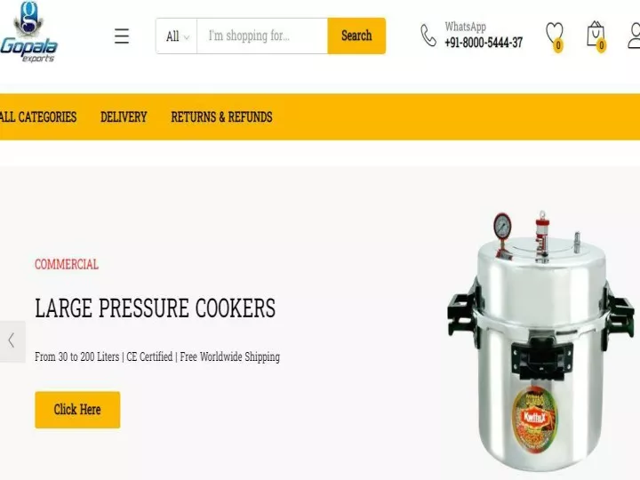Screen dimensions: 640x480
Task: Click the cart item count badge
Action: [601, 45]
